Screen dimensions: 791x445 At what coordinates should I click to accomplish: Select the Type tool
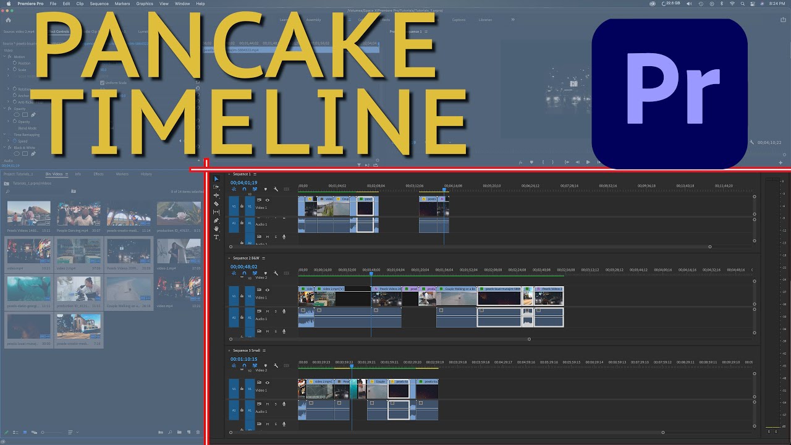coord(216,237)
